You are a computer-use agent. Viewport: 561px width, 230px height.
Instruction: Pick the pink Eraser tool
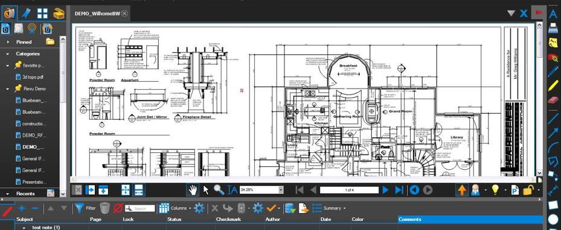(553, 99)
